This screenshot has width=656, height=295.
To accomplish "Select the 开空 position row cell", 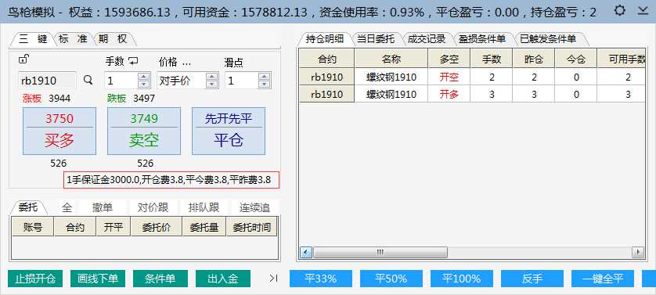I will 449,77.
